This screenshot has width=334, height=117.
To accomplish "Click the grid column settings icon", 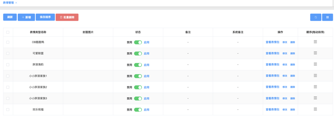I will pos(328,17).
